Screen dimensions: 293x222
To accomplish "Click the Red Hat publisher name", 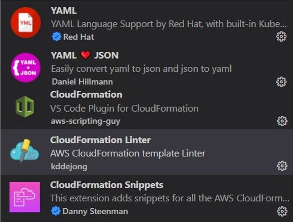I will coord(78,37).
